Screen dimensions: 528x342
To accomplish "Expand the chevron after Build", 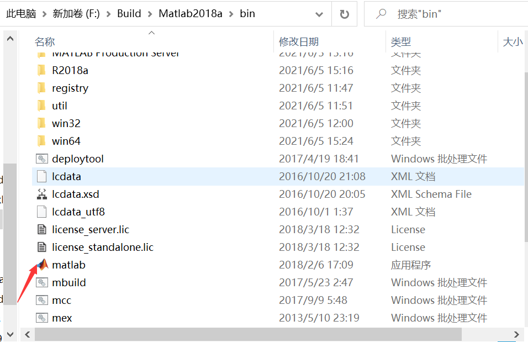I will (150, 14).
